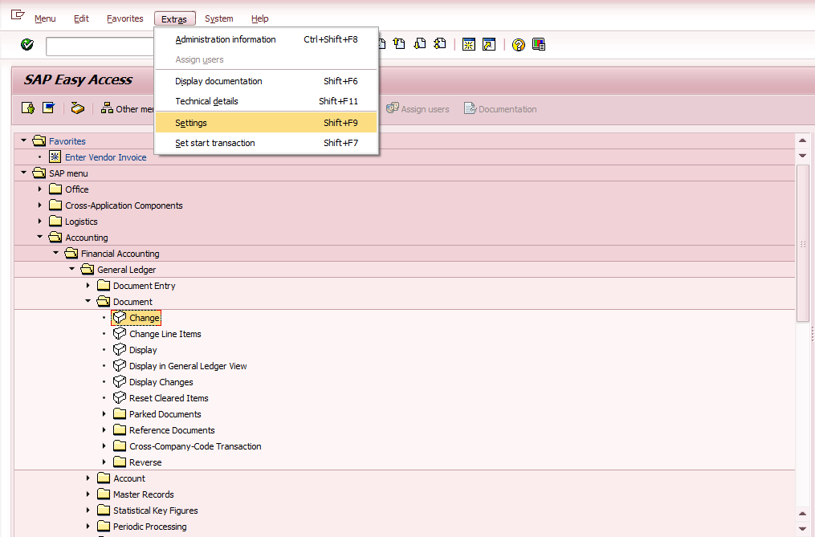This screenshot has width=815, height=537.
Task: Expand the Cross-Company-Code Transaction folder
Action: tap(104, 446)
